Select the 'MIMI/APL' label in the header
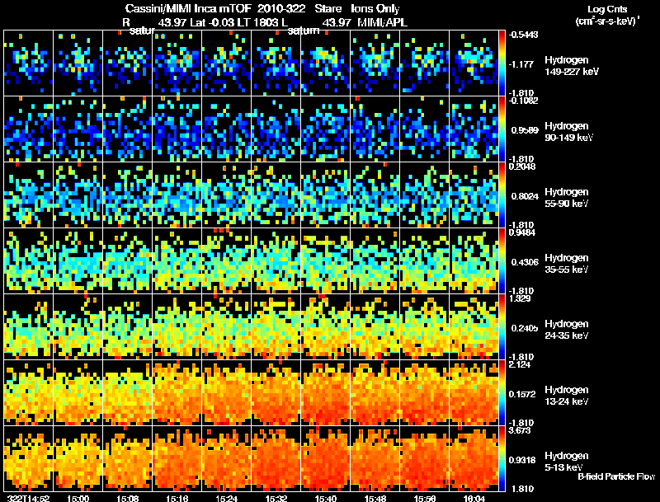 382,22
